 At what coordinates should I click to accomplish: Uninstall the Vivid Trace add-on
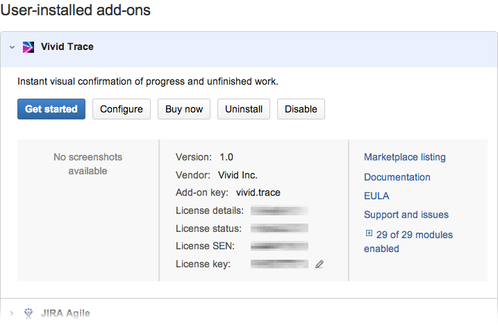tap(244, 109)
